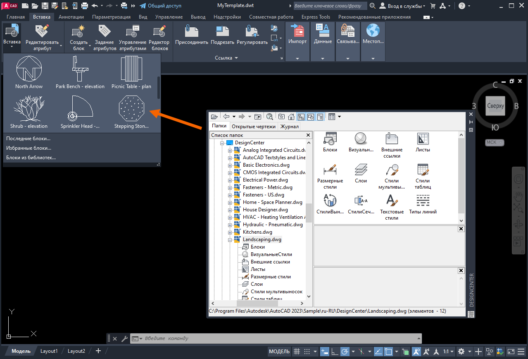Open the Вставка block dropdown arrow
Screen dimensions: 528x359
click(12, 47)
